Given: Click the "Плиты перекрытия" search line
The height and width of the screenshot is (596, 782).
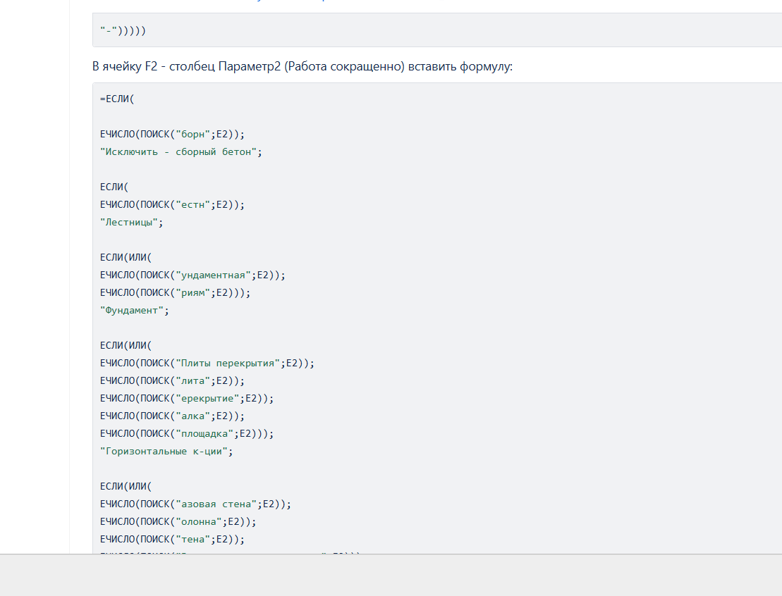Looking at the screenshot, I should coord(207,363).
